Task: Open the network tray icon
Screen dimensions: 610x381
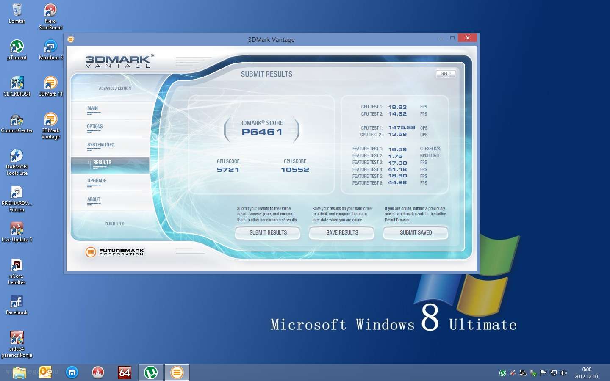Action: pos(554,373)
